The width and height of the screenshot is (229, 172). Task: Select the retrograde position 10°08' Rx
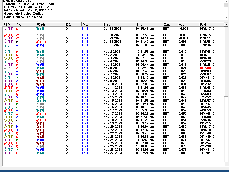click(207, 68)
